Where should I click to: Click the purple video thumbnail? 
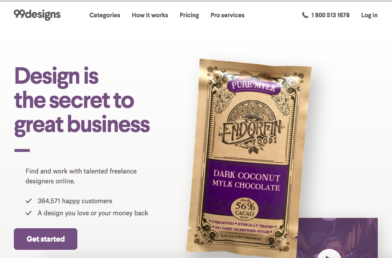[x=338, y=238]
